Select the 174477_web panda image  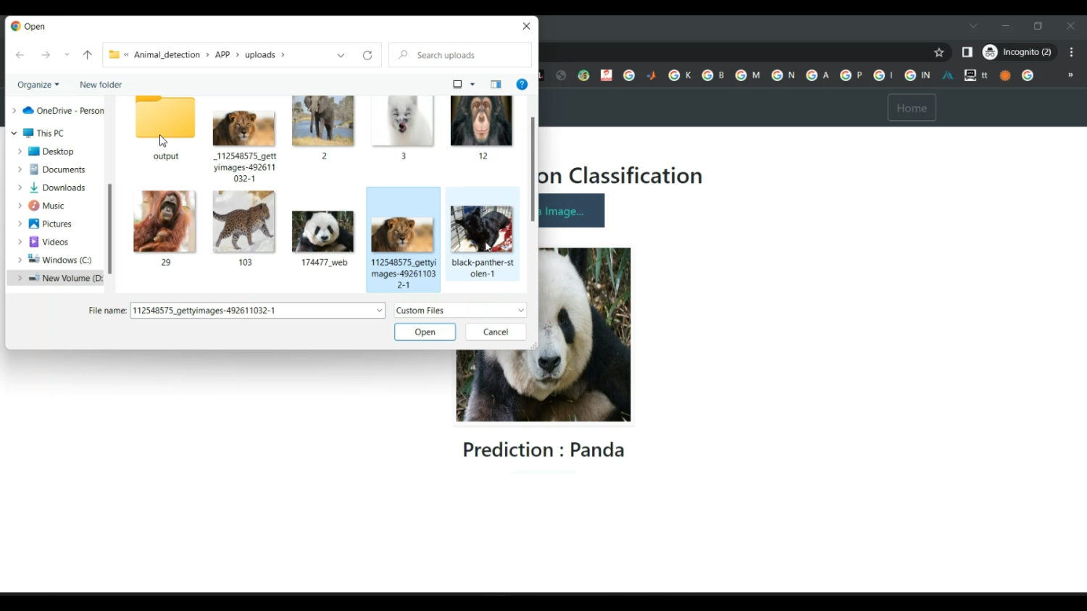tap(323, 237)
